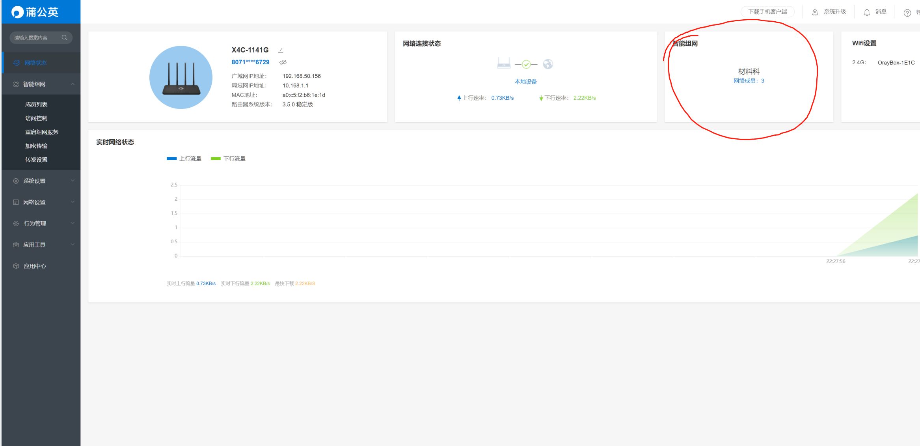
Task: Click the green check connection status icon
Action: [526, 64]
